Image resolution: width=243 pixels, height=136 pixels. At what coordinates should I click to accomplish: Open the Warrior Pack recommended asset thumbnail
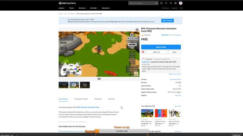tap(175, 113)
